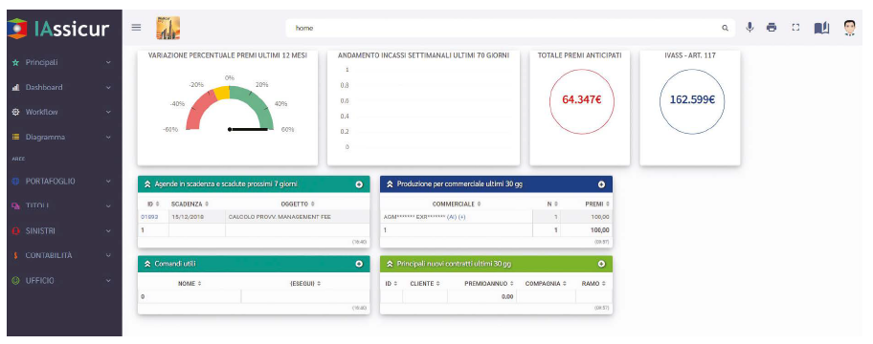Open the user avatar profile

coord(849,27)
